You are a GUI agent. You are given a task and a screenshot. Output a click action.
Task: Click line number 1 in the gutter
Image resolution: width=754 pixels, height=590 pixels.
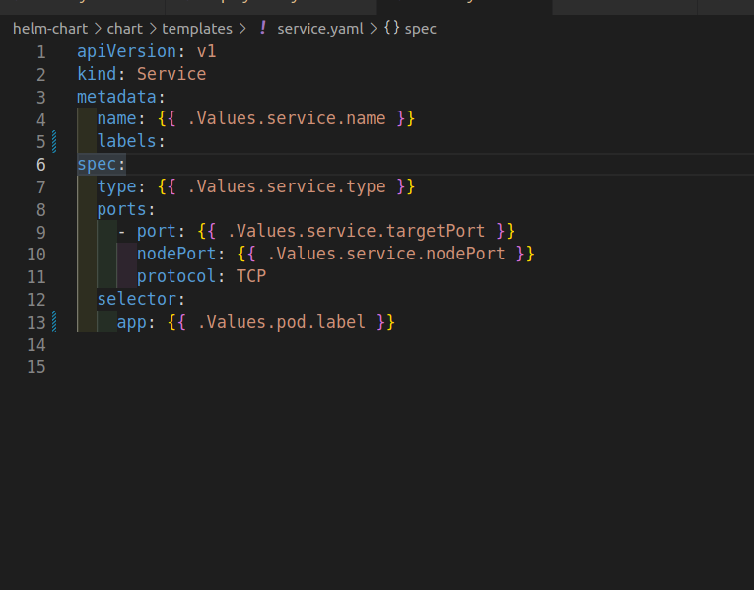click(41, 52)
